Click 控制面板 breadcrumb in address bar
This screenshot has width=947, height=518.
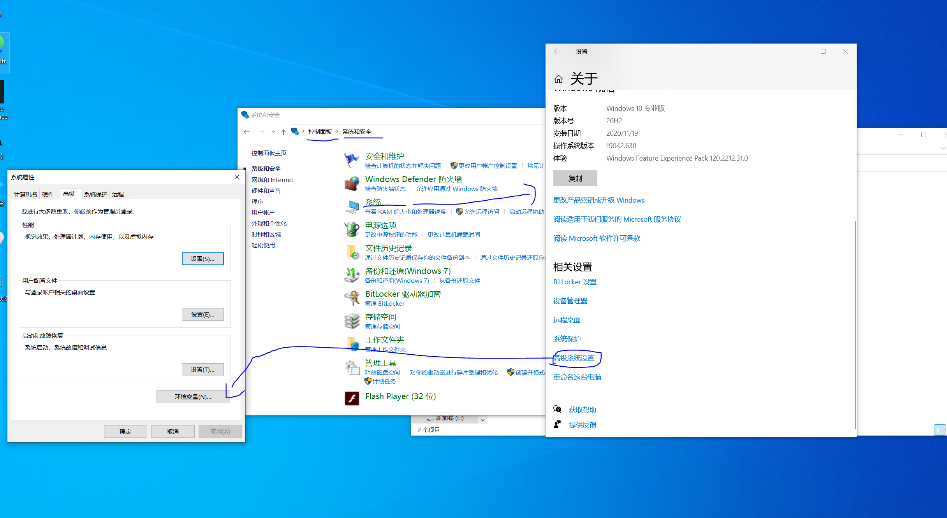320,131
